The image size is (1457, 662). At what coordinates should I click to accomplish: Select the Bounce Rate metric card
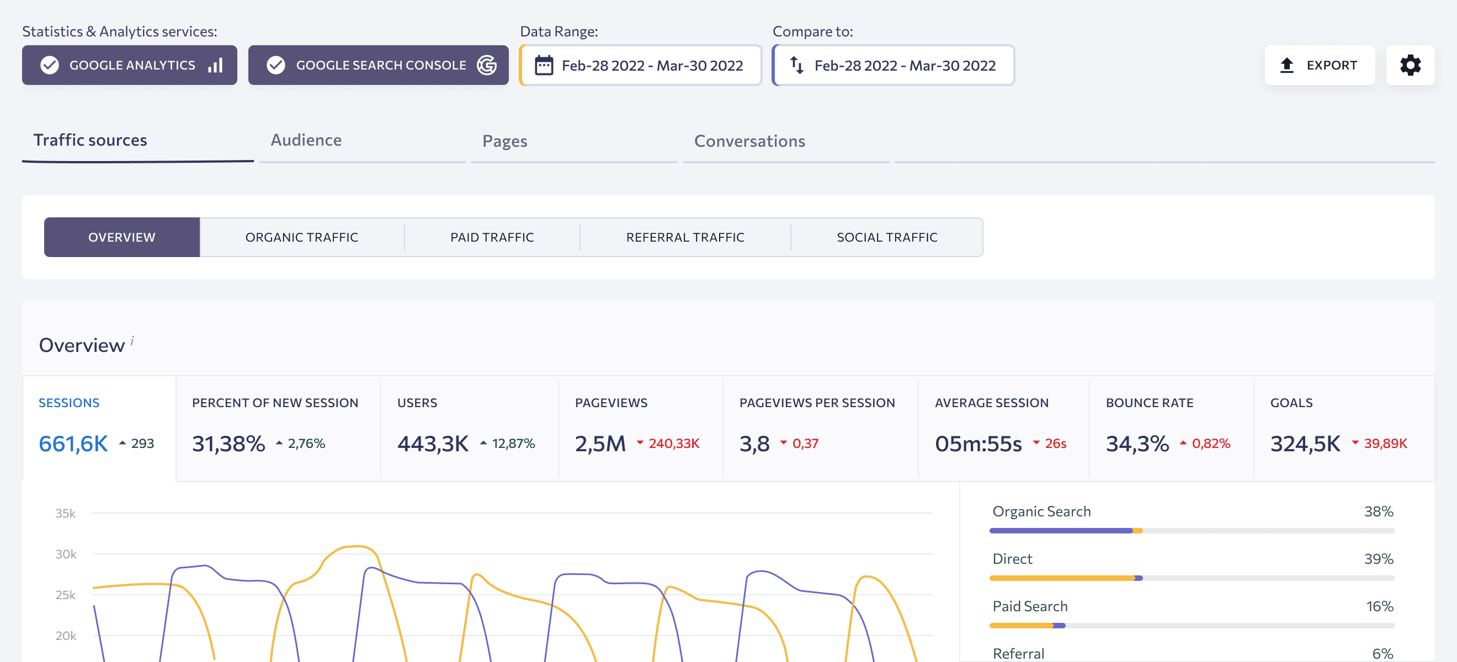coord(1171,428)
